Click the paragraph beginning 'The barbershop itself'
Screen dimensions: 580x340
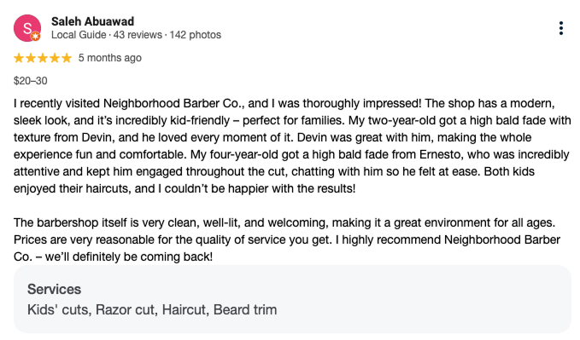287,239
